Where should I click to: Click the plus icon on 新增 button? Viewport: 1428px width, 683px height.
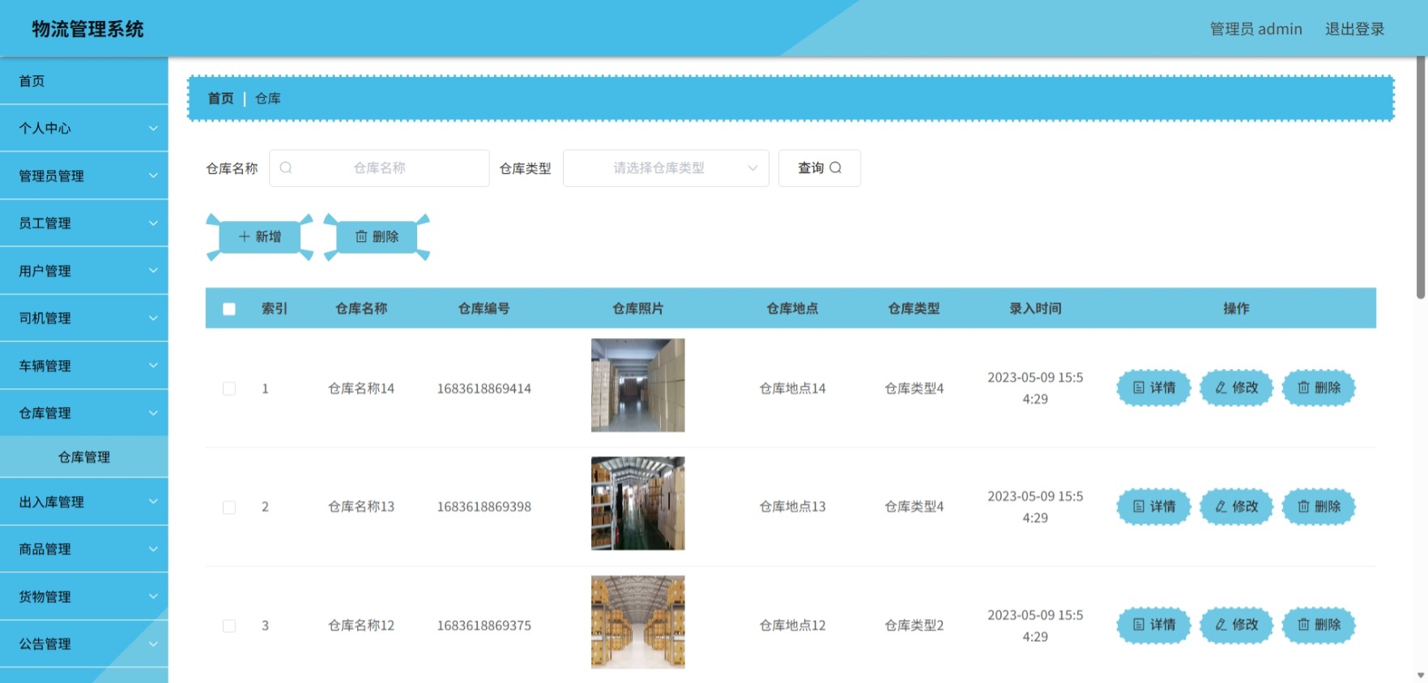tap(244, 236)
